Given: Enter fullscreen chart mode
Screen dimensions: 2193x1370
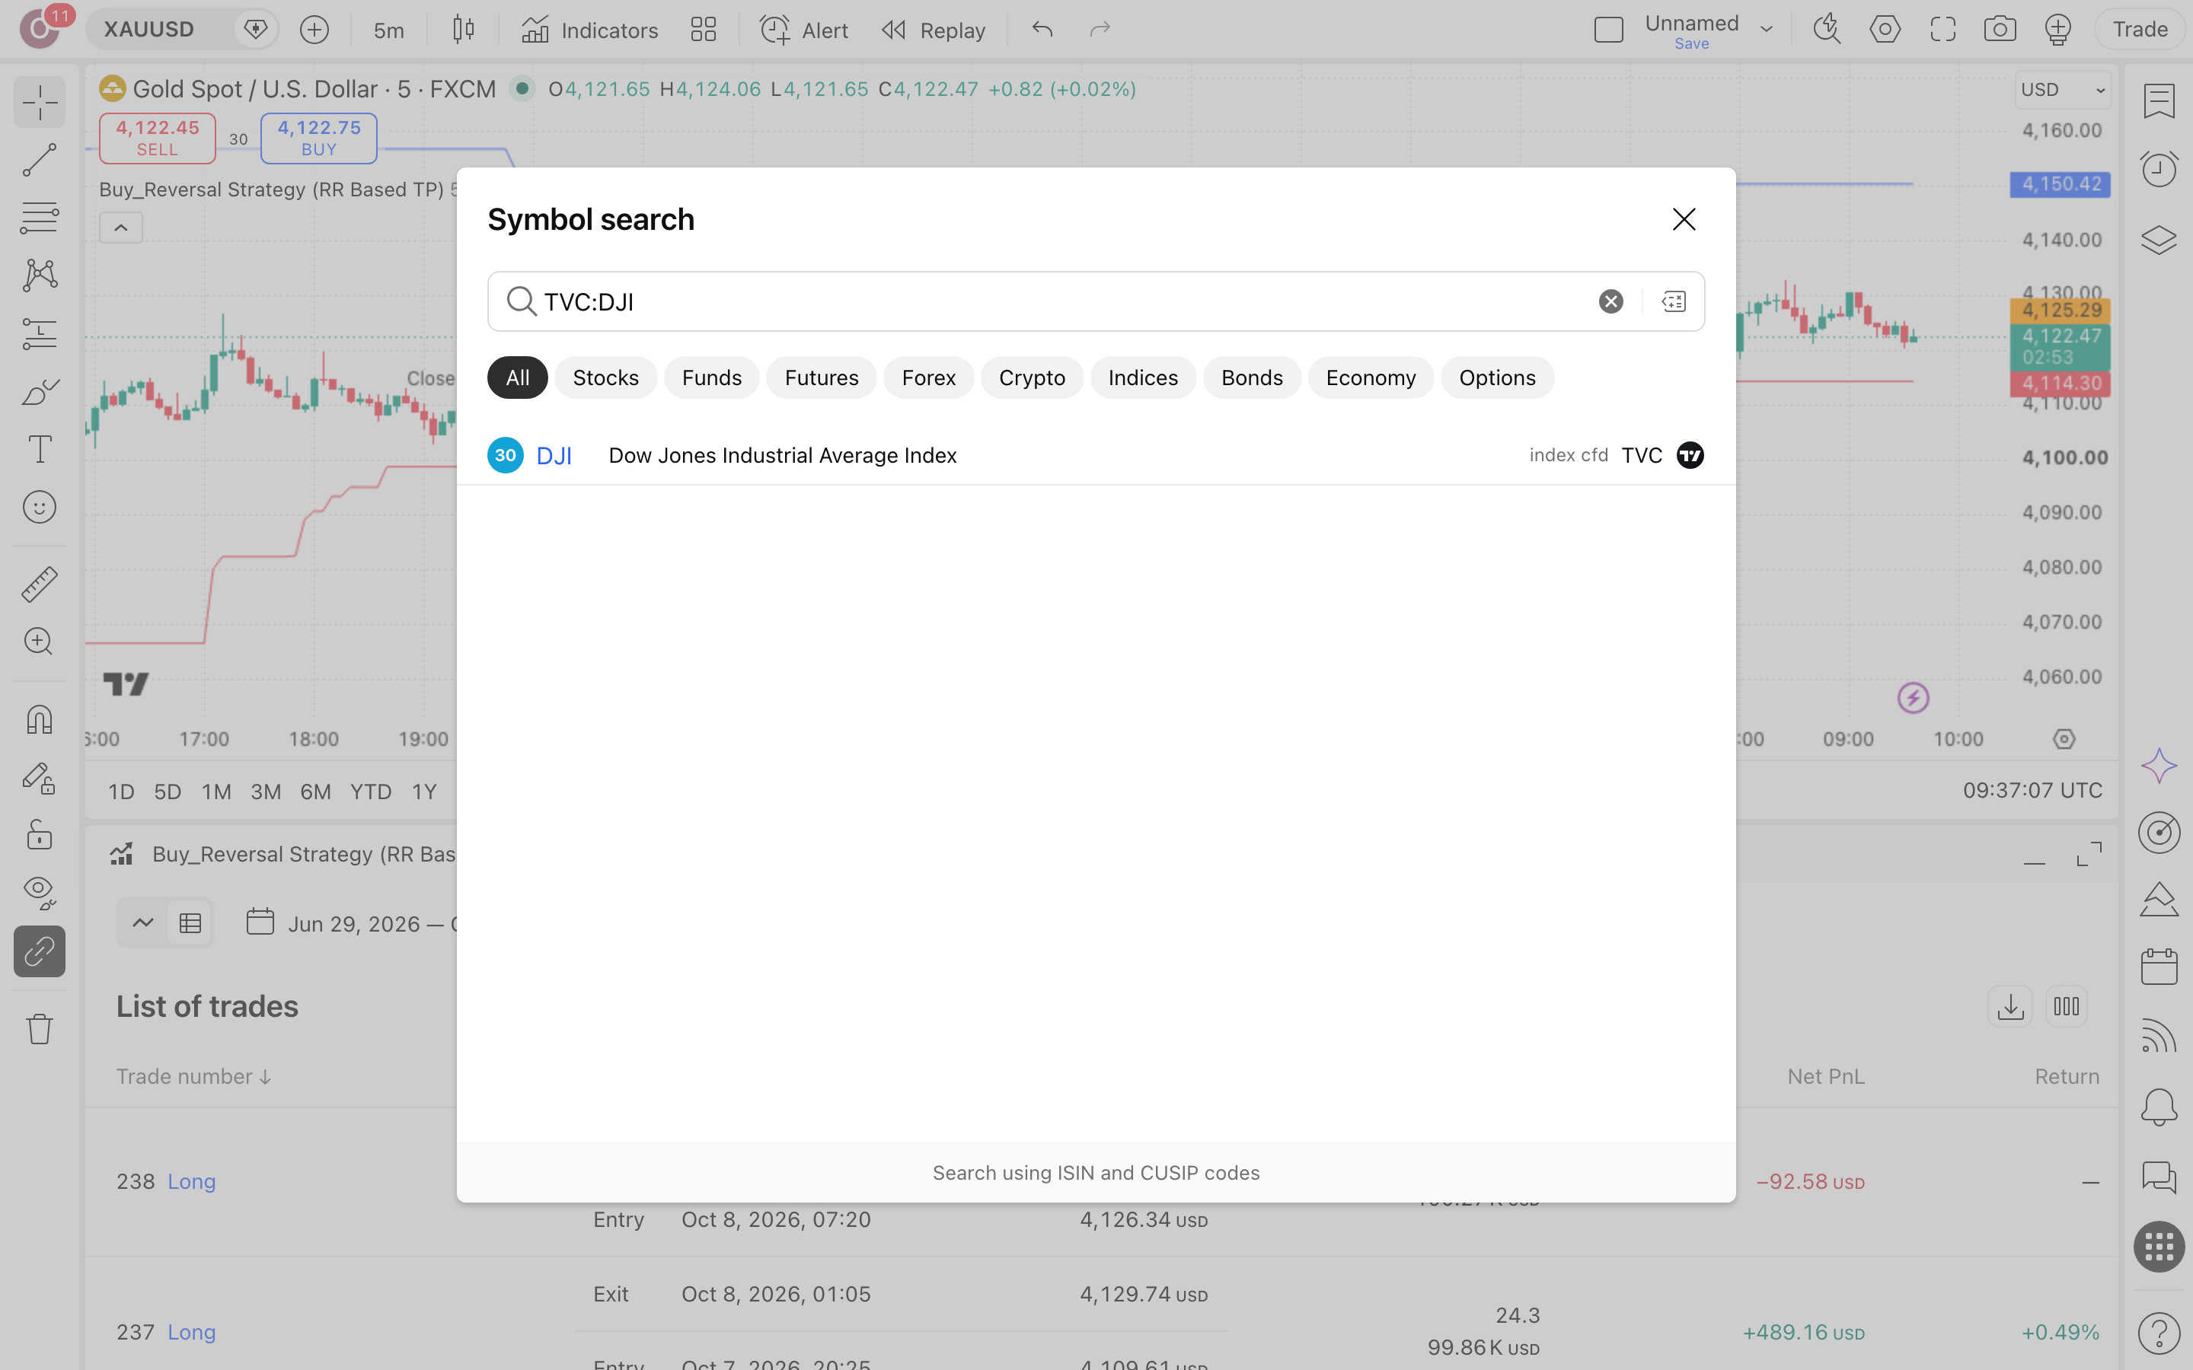Looking at the screenshot, I should pyautogui.click(x=1942, y=30).
